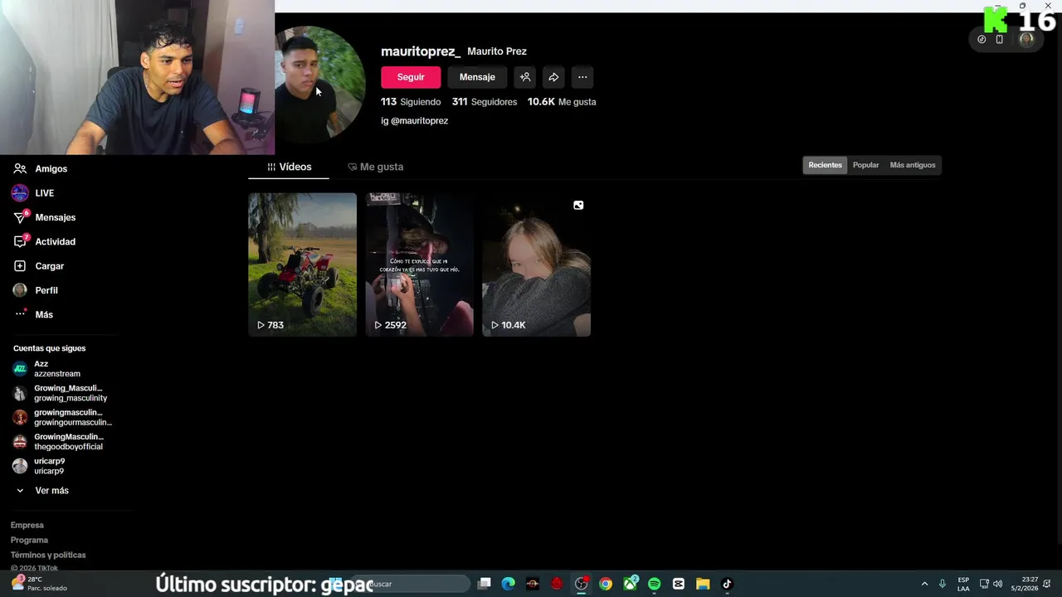Open Mensajes inbox icon

click(x=20, y=217)
